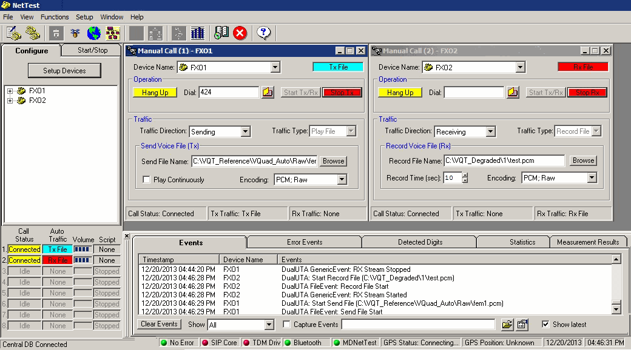The image size is (631, 350).
Task: Expand the FX01 tree node
Action: (x=10, y=91)
